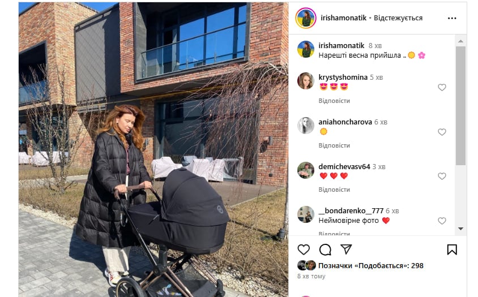This screenshot has width=478, height=297.
Task: Open the comment bubble icon
Action: click(325, 249)
